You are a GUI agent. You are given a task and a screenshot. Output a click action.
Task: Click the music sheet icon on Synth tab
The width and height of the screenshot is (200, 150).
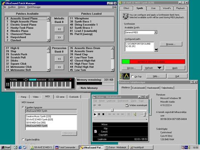(x=125, y=16)
